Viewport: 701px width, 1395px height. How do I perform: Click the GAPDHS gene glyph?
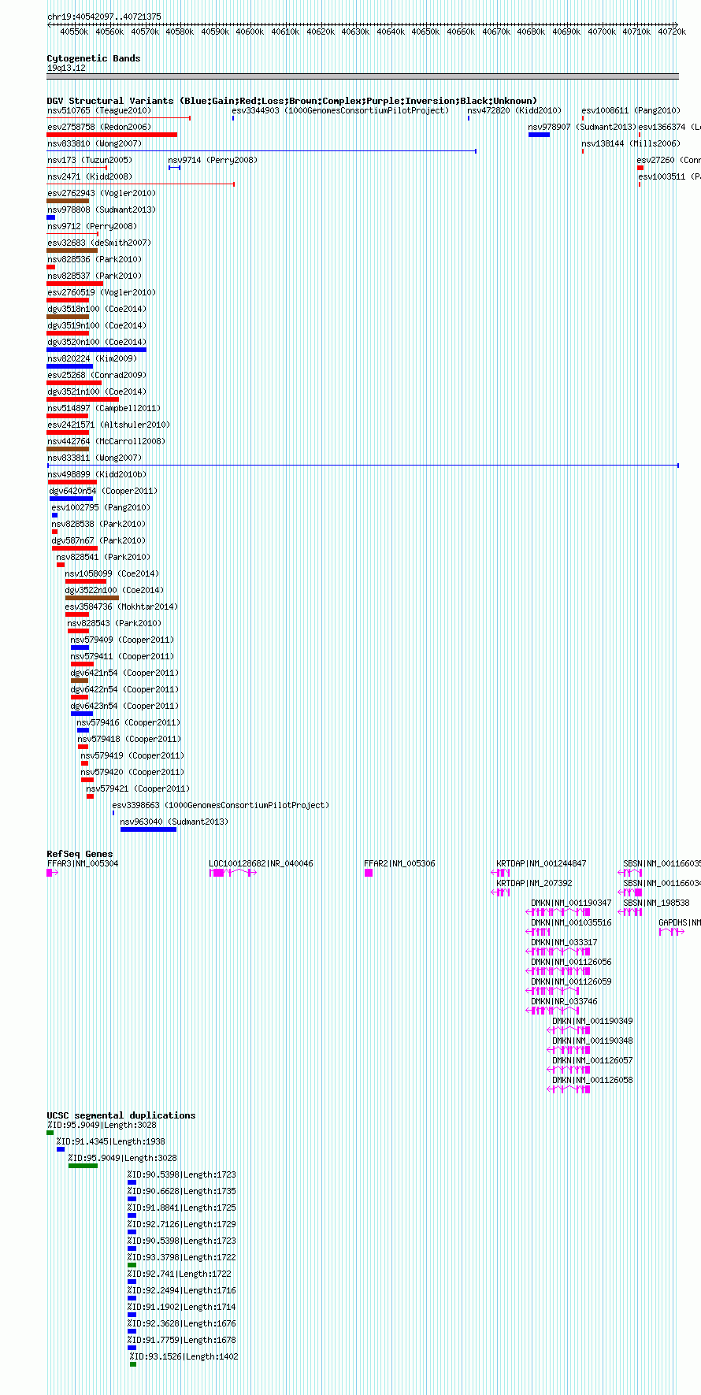coord(672,932)
